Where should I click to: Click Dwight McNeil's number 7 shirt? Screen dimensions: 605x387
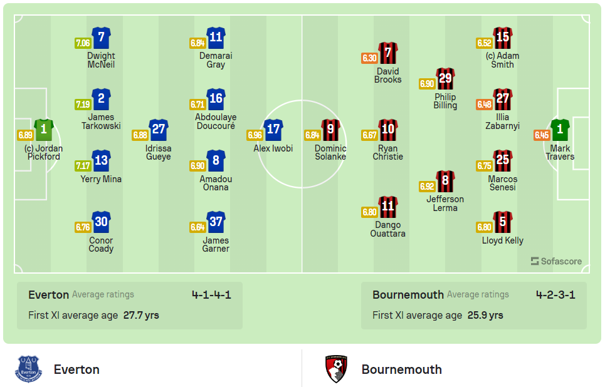(x=100, y=38)
